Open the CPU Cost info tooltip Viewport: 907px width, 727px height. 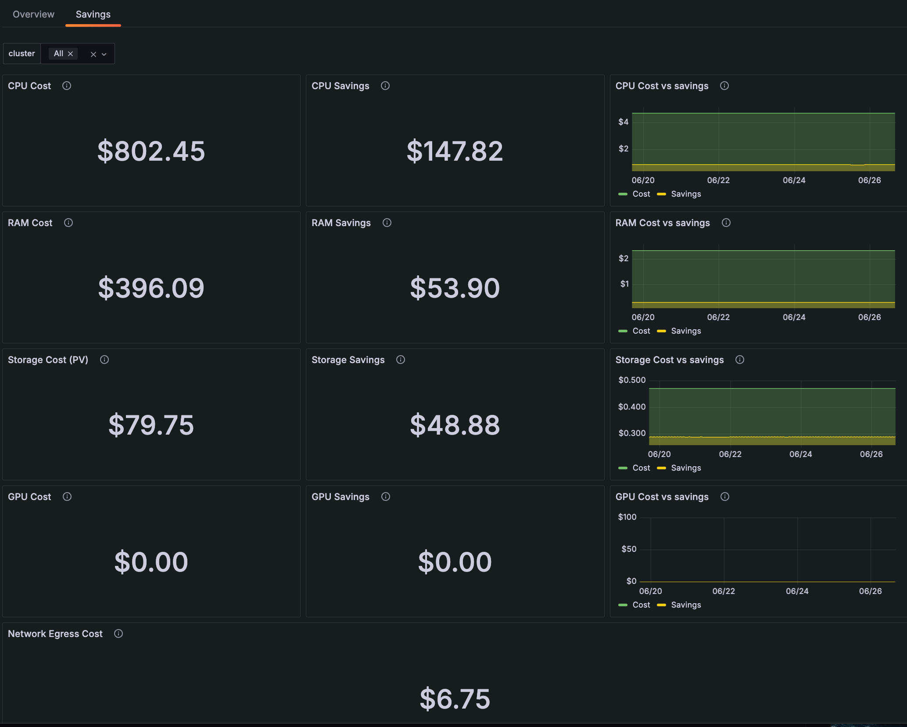click(67, 86)
